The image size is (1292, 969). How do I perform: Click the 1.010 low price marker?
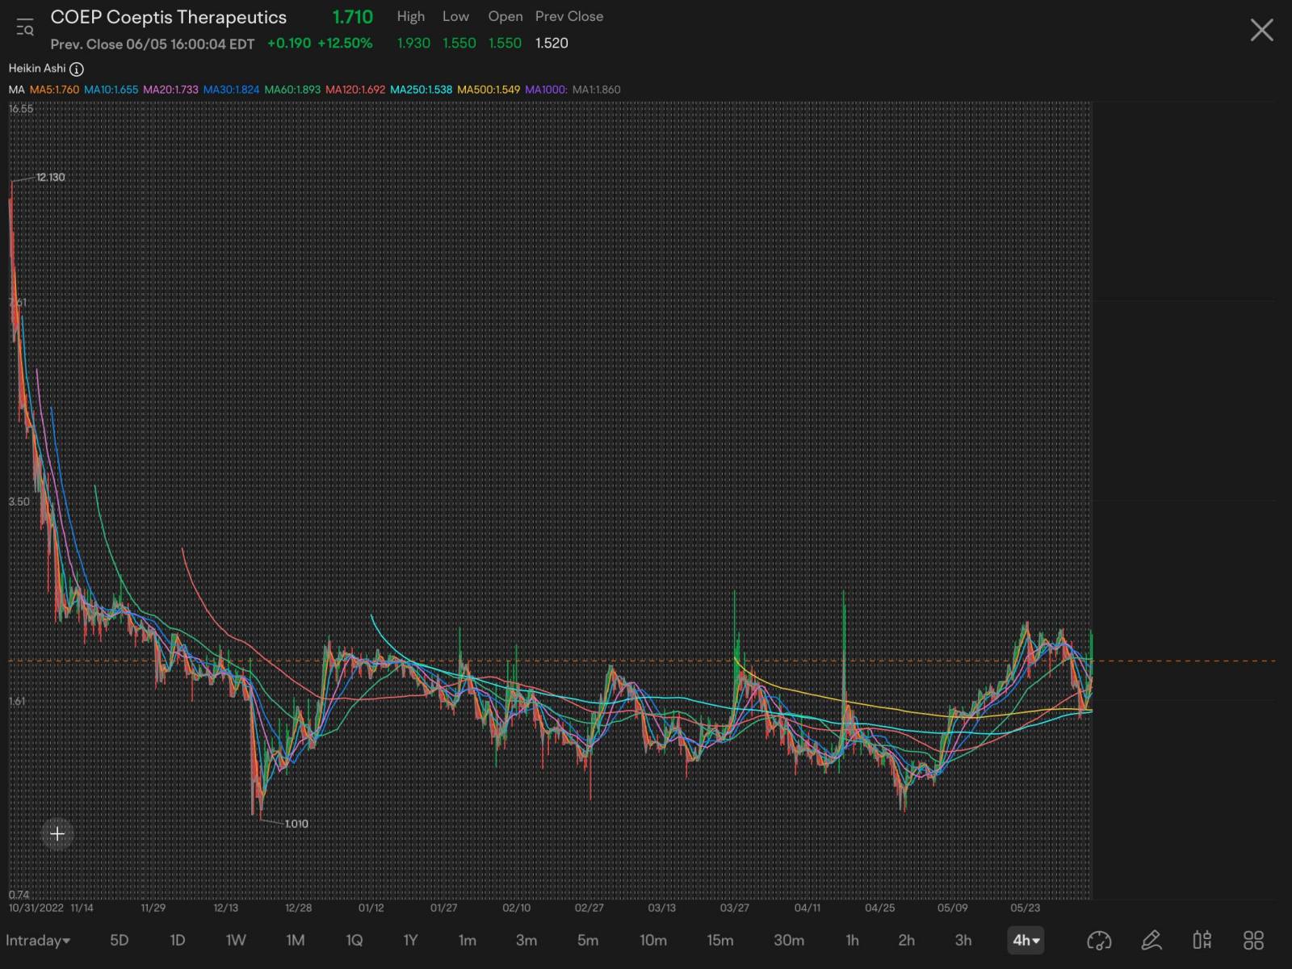click(x=296, y=824)
